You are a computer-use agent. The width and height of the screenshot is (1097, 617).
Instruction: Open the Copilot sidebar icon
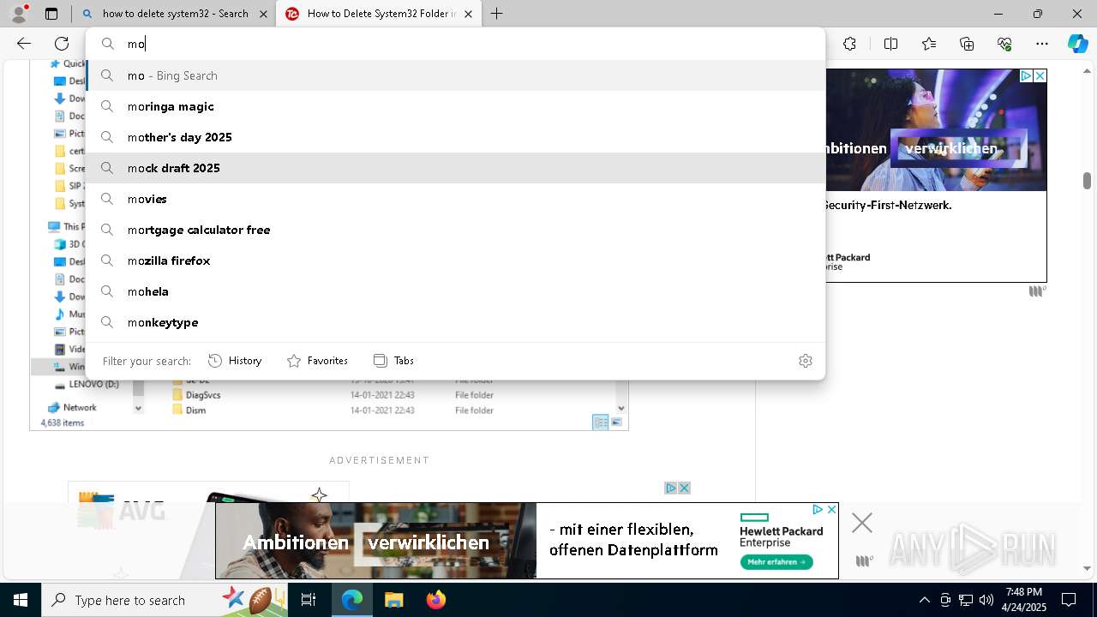pos(1077,44)
